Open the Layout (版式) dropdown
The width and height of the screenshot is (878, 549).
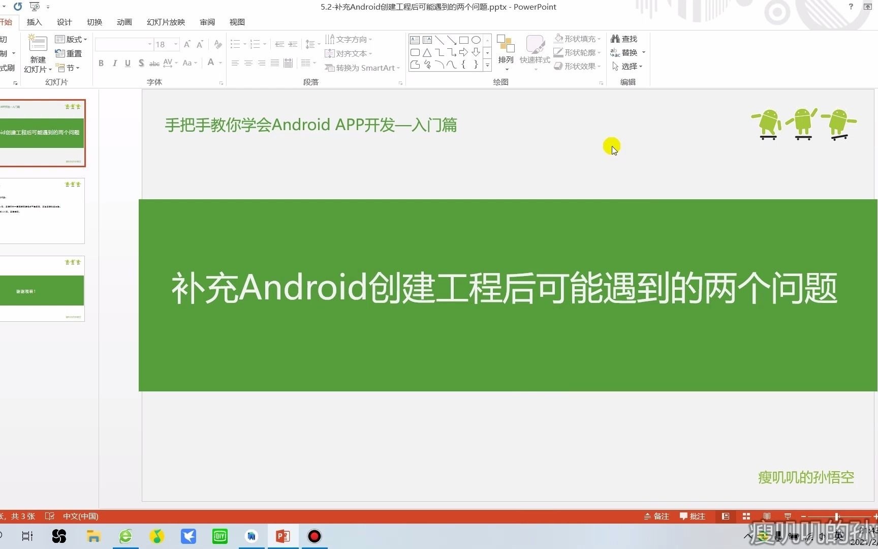[71, 39]
